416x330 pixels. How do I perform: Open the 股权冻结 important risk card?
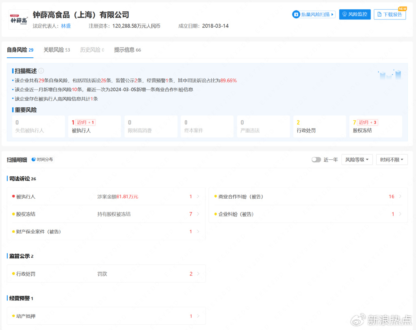(x=376, y=126)
